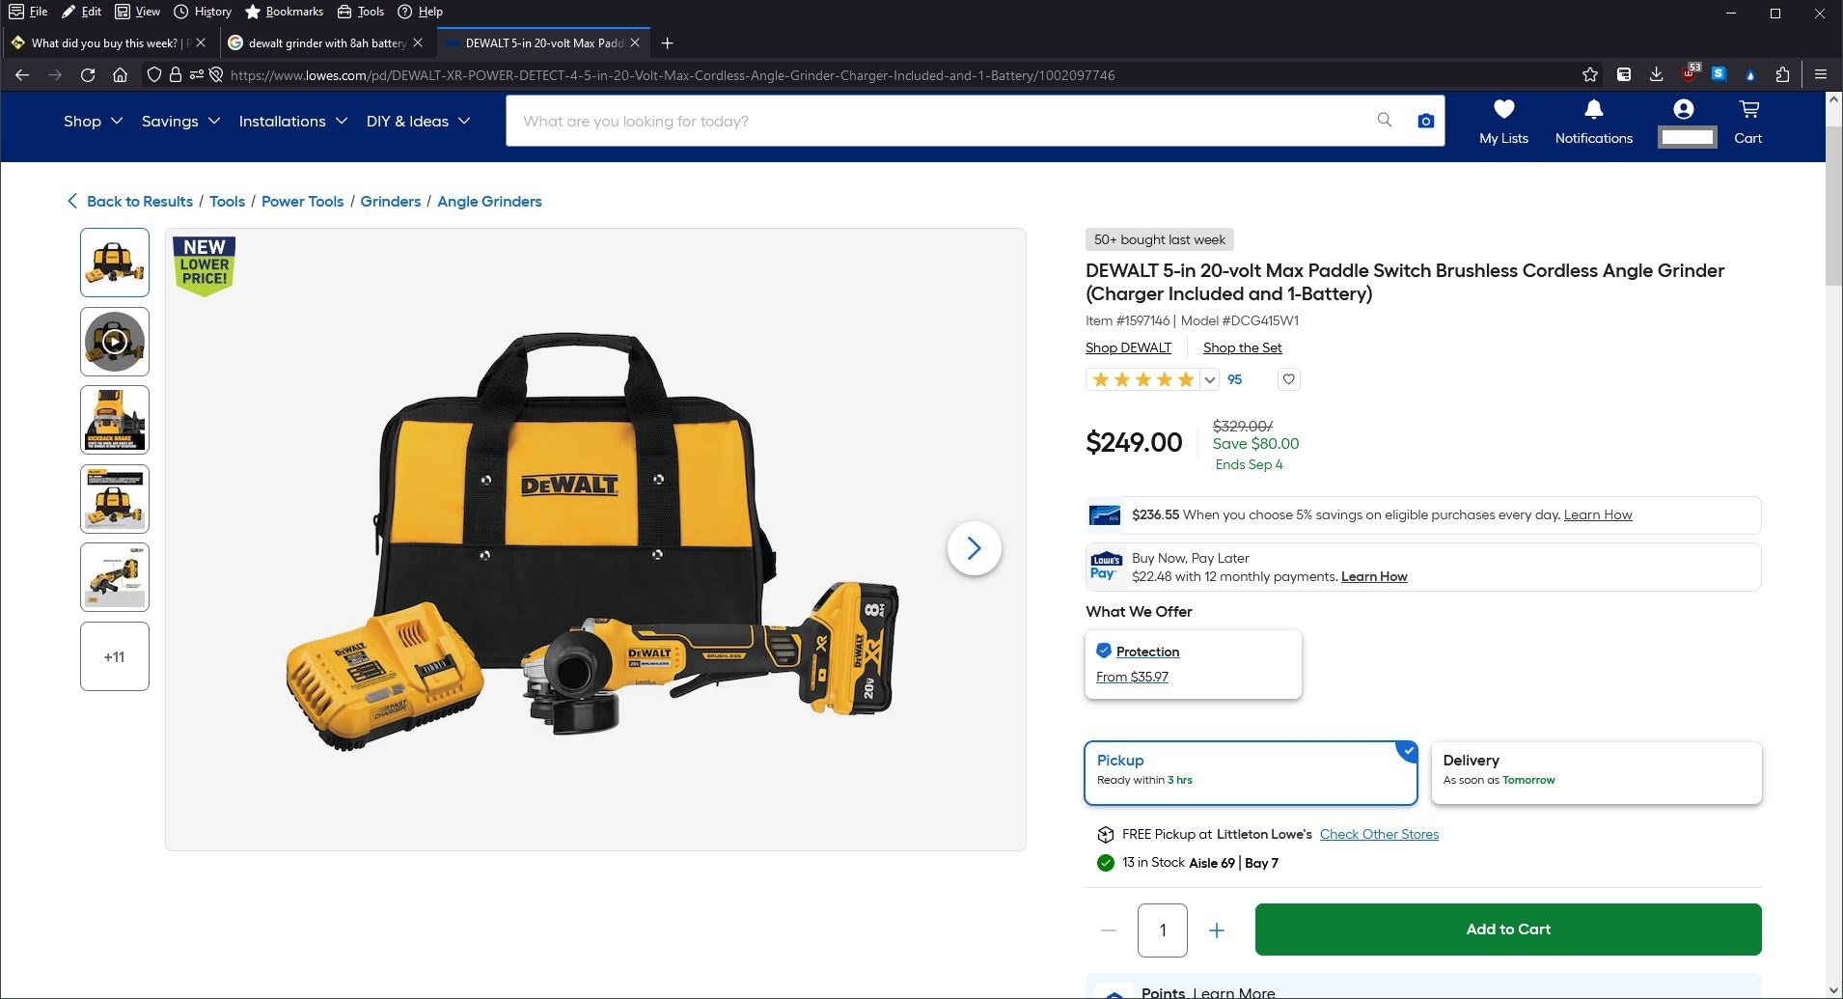The width and height of the screenshot is (1843, 999).
Task: Reload the page in browser toolbar
Action: [88, 75]
